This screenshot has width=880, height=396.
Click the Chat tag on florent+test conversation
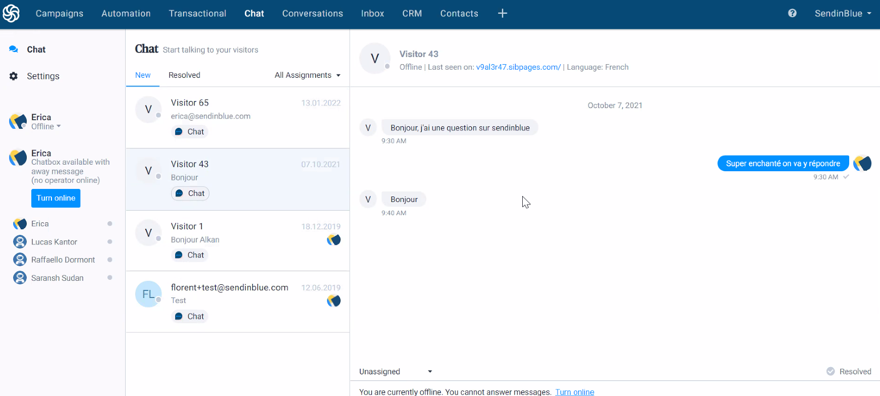point(190,317)
